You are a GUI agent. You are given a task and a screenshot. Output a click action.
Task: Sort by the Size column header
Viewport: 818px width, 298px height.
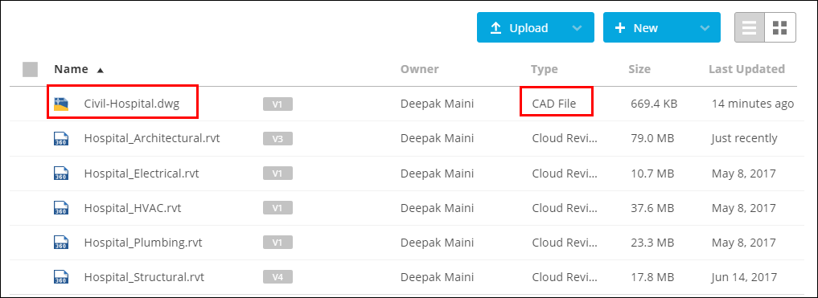[639, 69]
